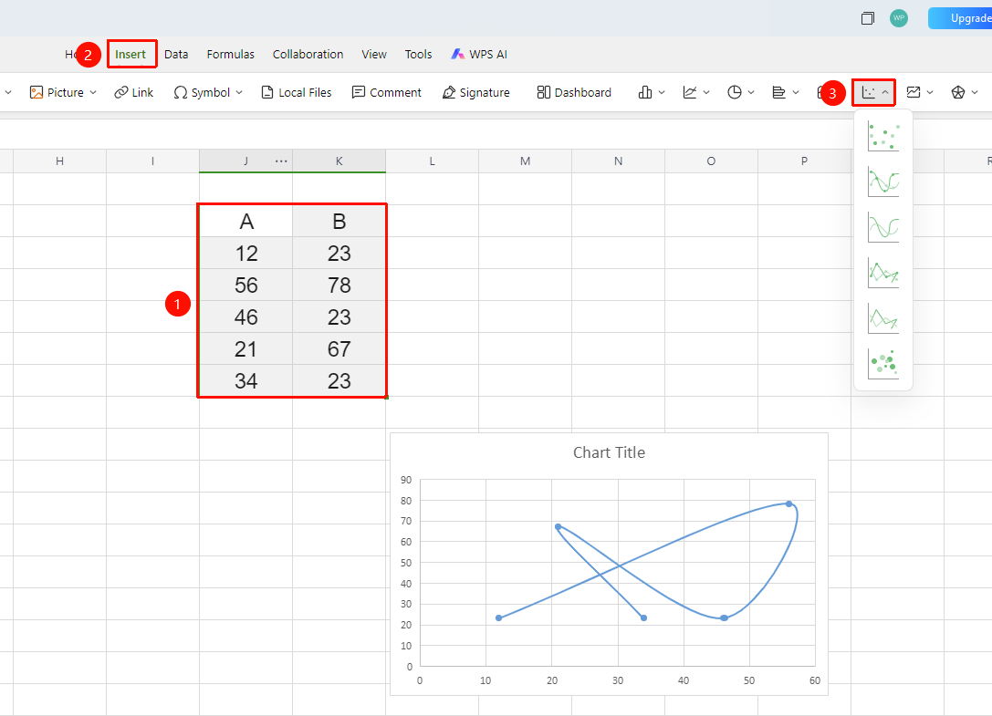Screen dimensions: 992x716
Task: Choose scatter with smooth lines and markers
Action: [x=883, y=182]
